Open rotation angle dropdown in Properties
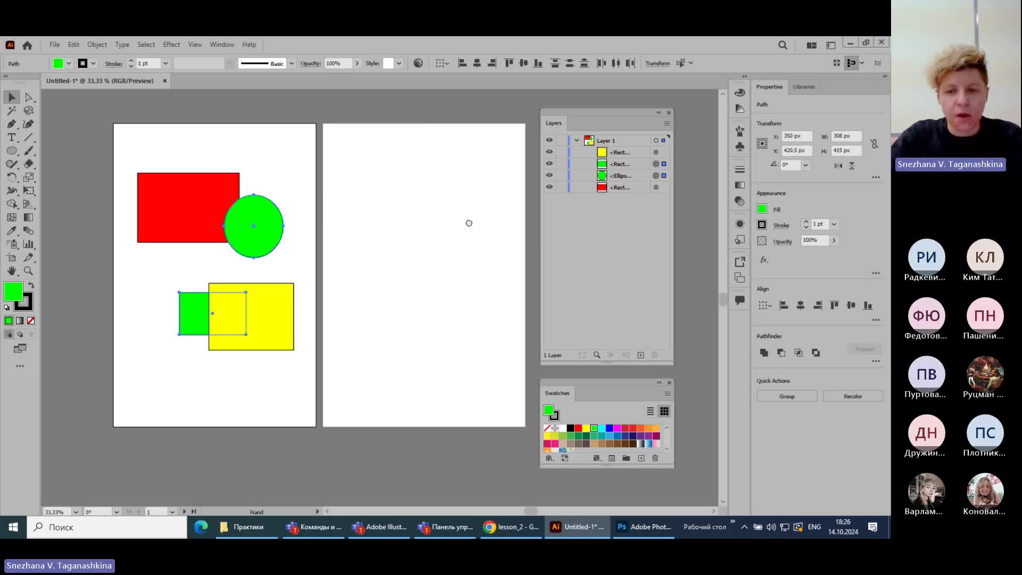This screenshot has height=575, width=1022. 805,165
